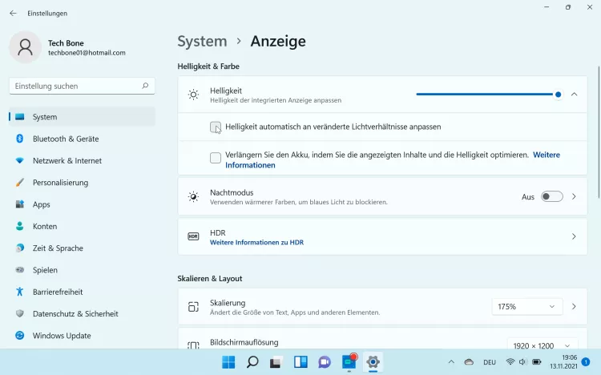Click the settings page vertical scrollbar
This screenshot has width=601, height=375.
coord(599,132)
